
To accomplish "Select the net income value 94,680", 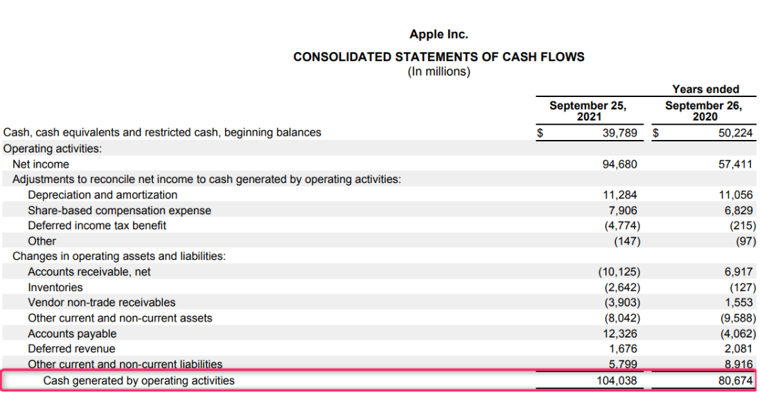I will point(619,164).
